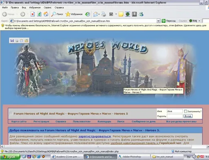
Task: Expand the address bar history dropdown
Action: 158,21
